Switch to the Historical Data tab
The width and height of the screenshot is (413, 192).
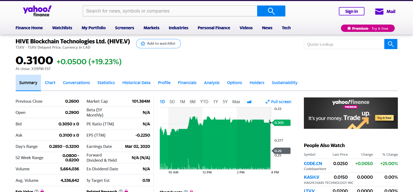click(136, 83)
